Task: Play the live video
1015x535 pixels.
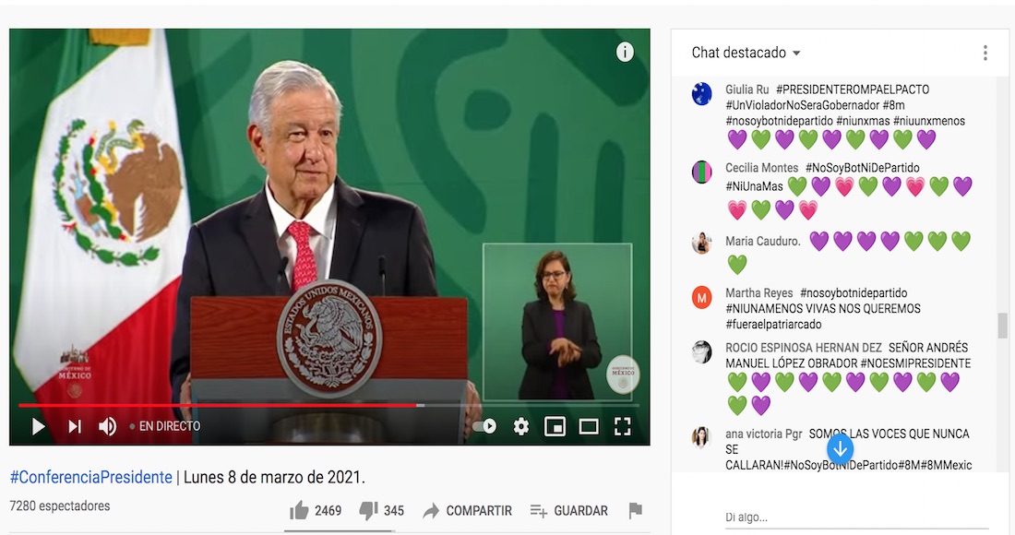Action: [x=38, y=426]
